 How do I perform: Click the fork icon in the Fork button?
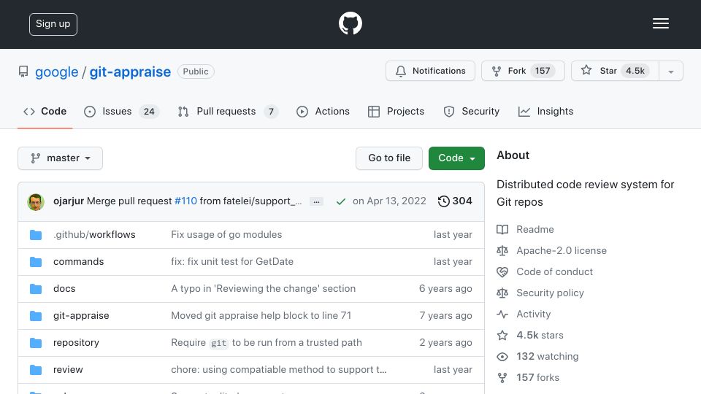click(x=497, y=71)
